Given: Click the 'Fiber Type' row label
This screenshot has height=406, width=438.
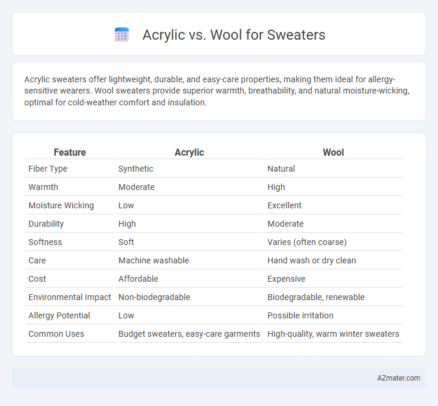Looking at the screenshot, I should 48,169.
